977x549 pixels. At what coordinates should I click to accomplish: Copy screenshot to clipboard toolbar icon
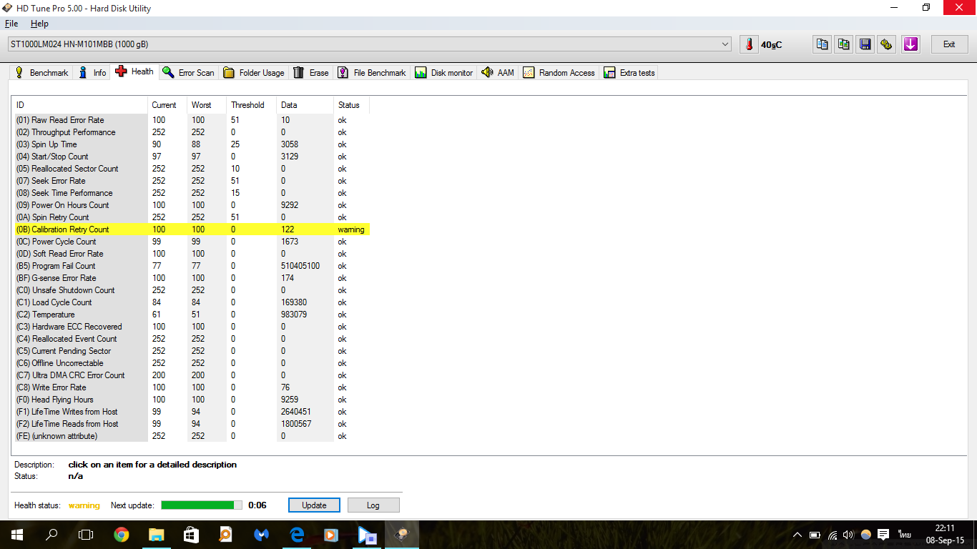pyautogui.click(x=844, y=44)
